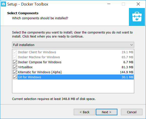Click the 19.1 MB size value
Image resolution: width=146 pixels, height=119 pixels.
pos(127,52)
